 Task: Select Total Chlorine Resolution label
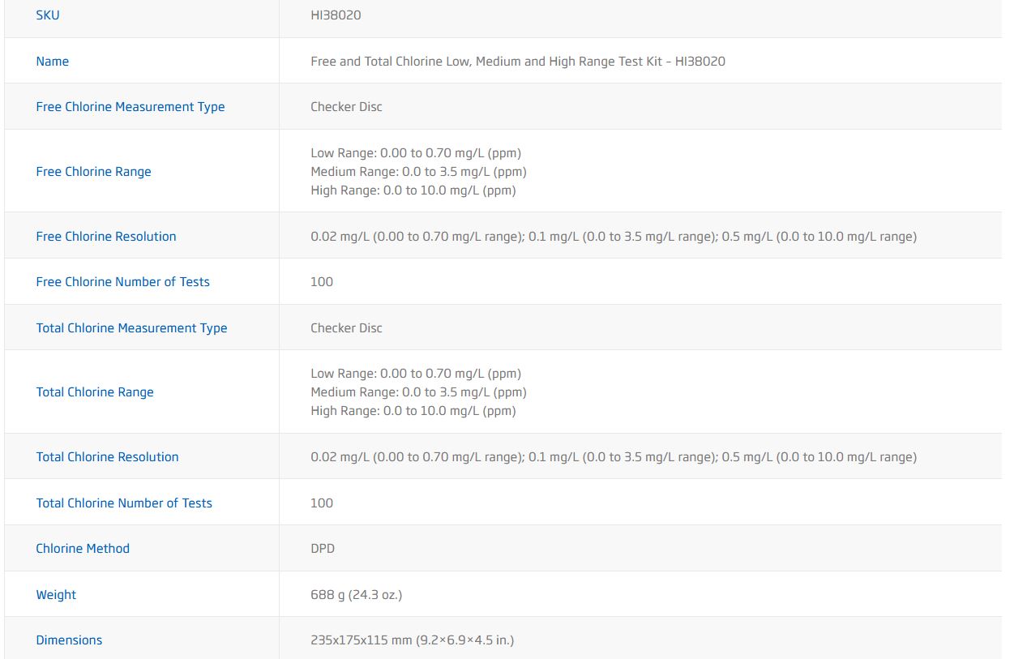tap(108, 457)
